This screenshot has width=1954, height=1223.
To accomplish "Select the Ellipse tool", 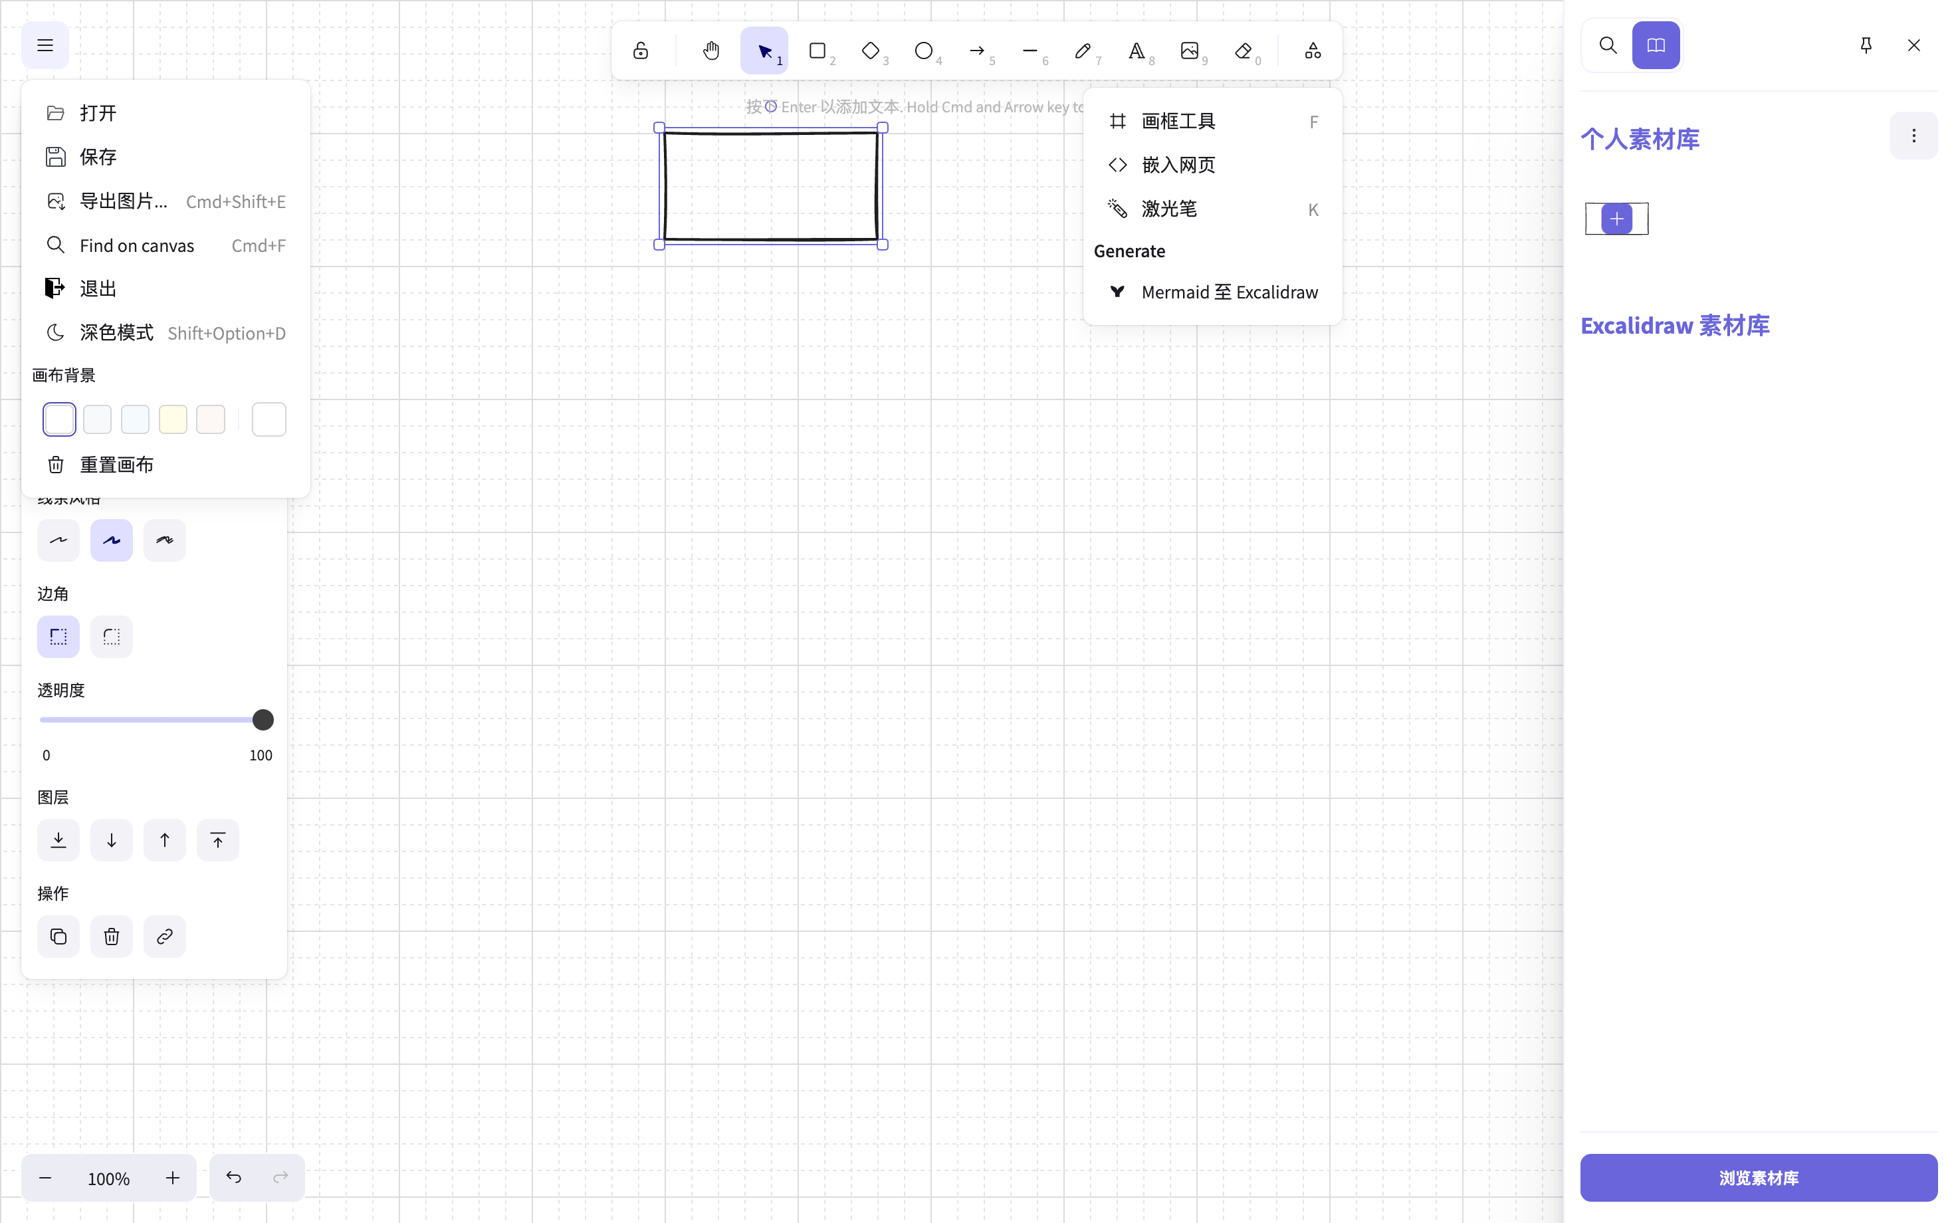I will [x=924, y=51].
